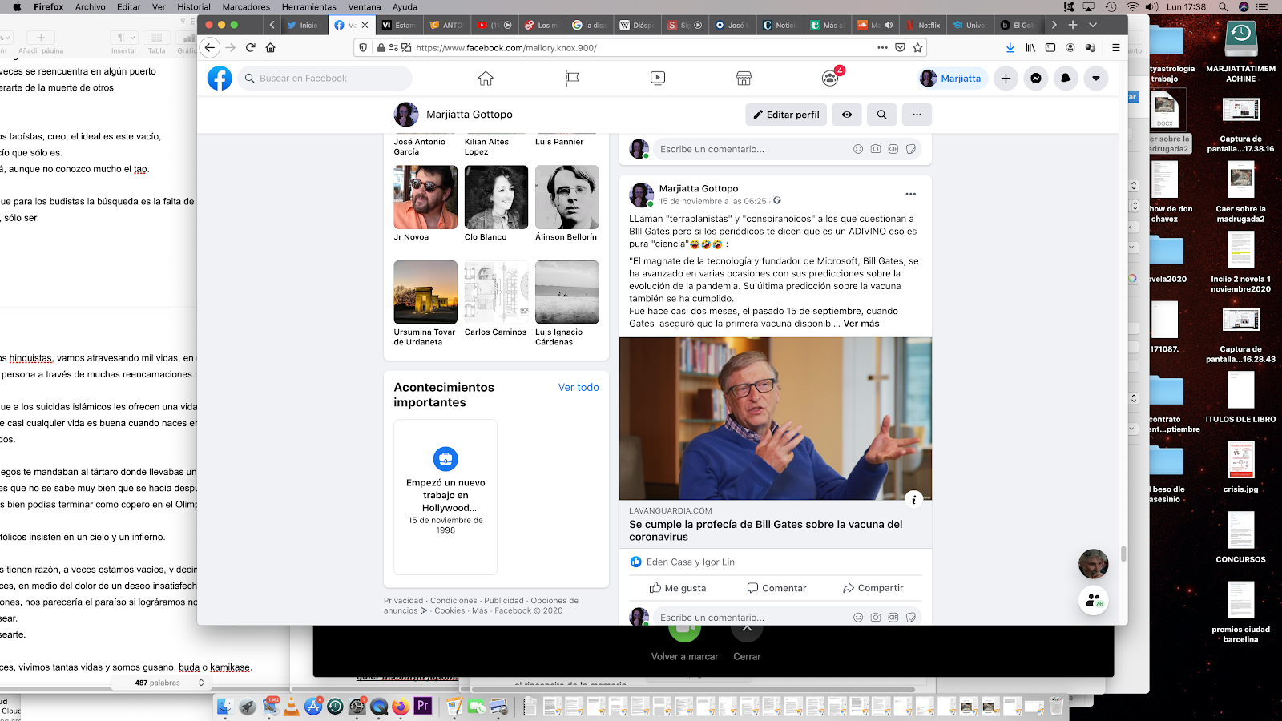
Task: Unmute the playing audio tab
Action: pyautogui.click(x=889, y=25)
